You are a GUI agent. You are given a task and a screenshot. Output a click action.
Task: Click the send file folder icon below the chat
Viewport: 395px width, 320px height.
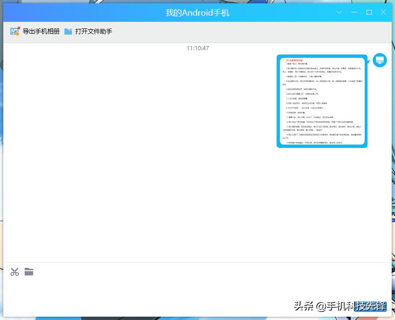point(29,272)
